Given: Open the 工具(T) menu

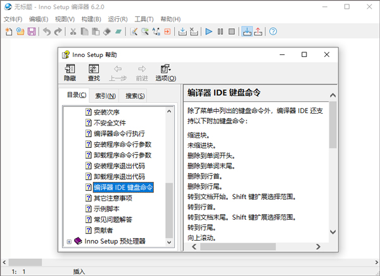Looking at the screenshot, I should [x=144, y=19].
